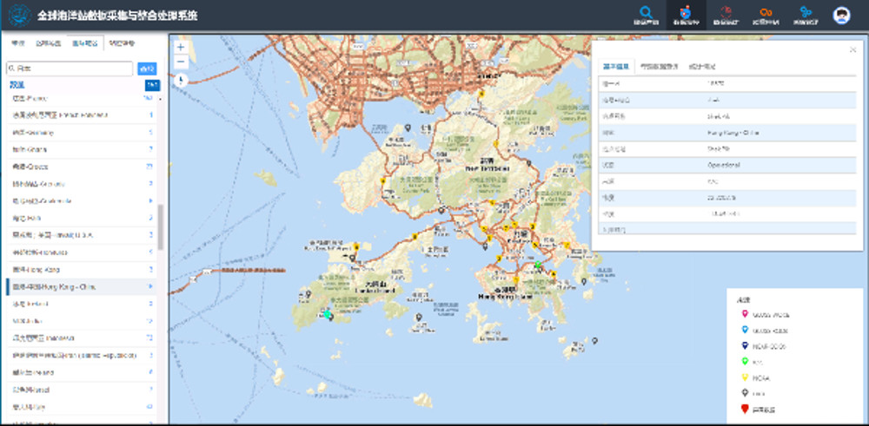Image resolution: width=869 pixels, height=426 pixels.
Task: Zoom out the map with the minus button
Action: pyautogui.click(x=180, y=62)
